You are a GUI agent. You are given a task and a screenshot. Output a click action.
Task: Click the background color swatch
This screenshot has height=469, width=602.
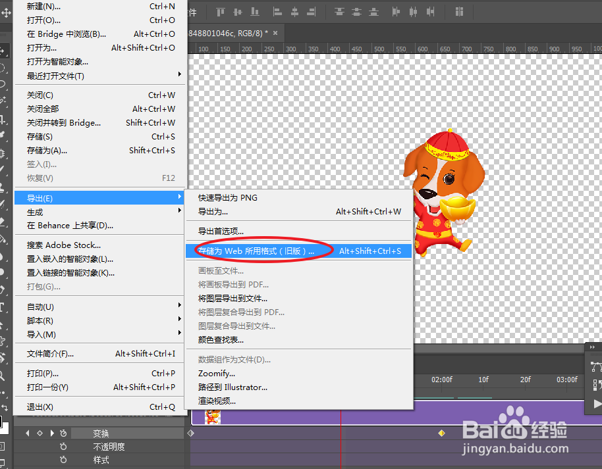(5, 428)
